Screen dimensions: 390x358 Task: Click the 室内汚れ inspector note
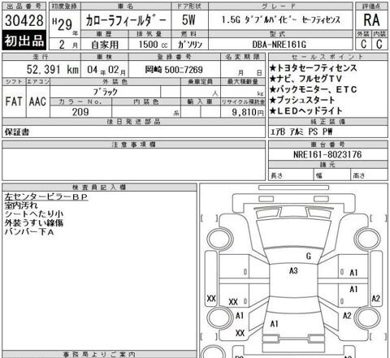pyautogui.click(x=21, y=205)
